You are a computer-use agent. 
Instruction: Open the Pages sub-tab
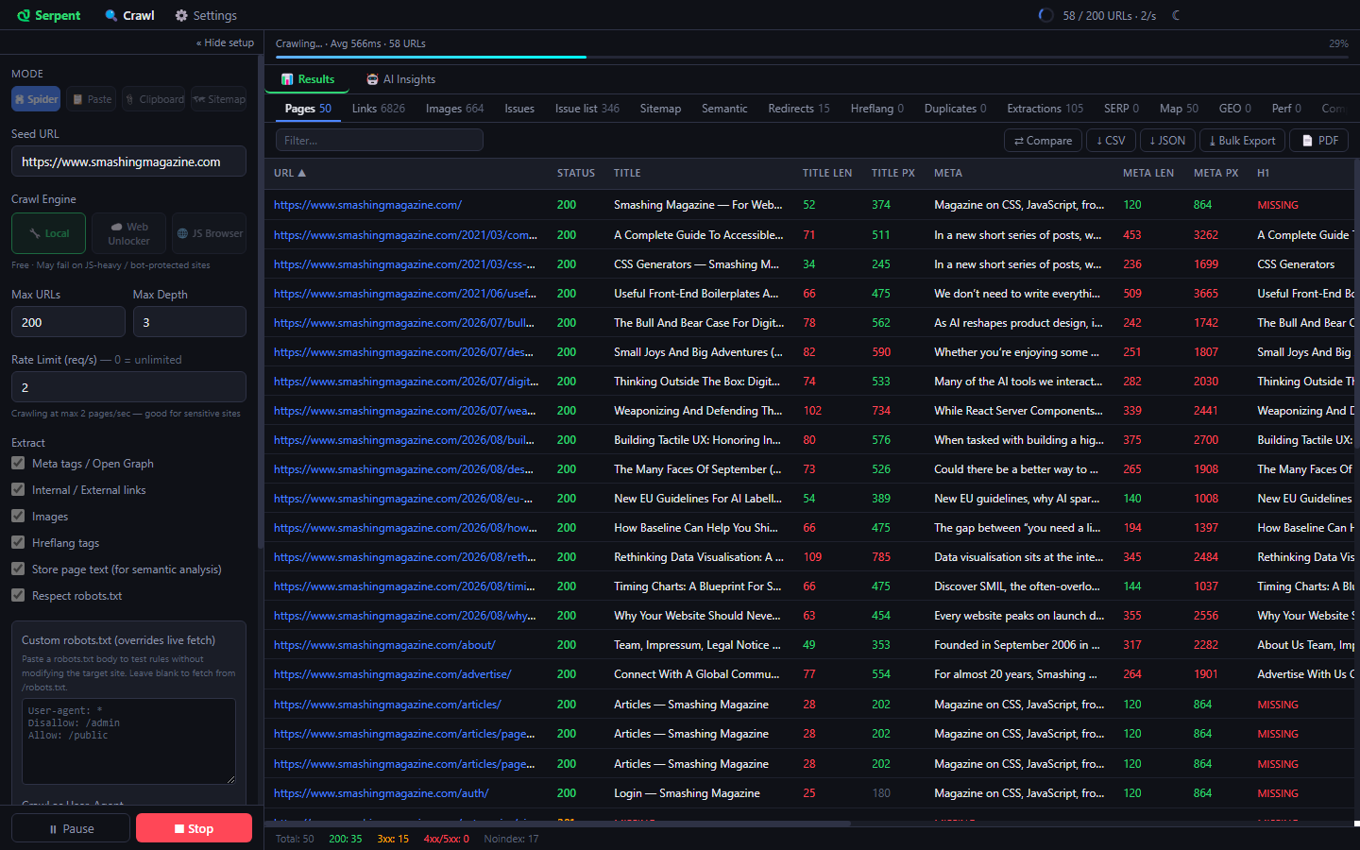pyautogui.click(x=308, y=109)
